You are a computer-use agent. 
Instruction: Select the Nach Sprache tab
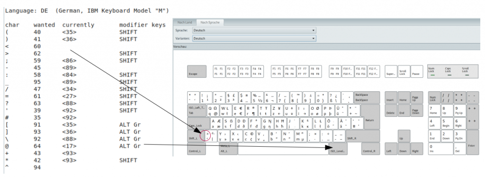[210, 22]
